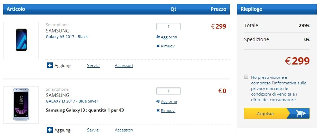Open the Galaxy A5 2017 product thumbnail
Image resolution: width=321 pixels, height=136 pixels.
pyautogui.click(x=21, y=41)
